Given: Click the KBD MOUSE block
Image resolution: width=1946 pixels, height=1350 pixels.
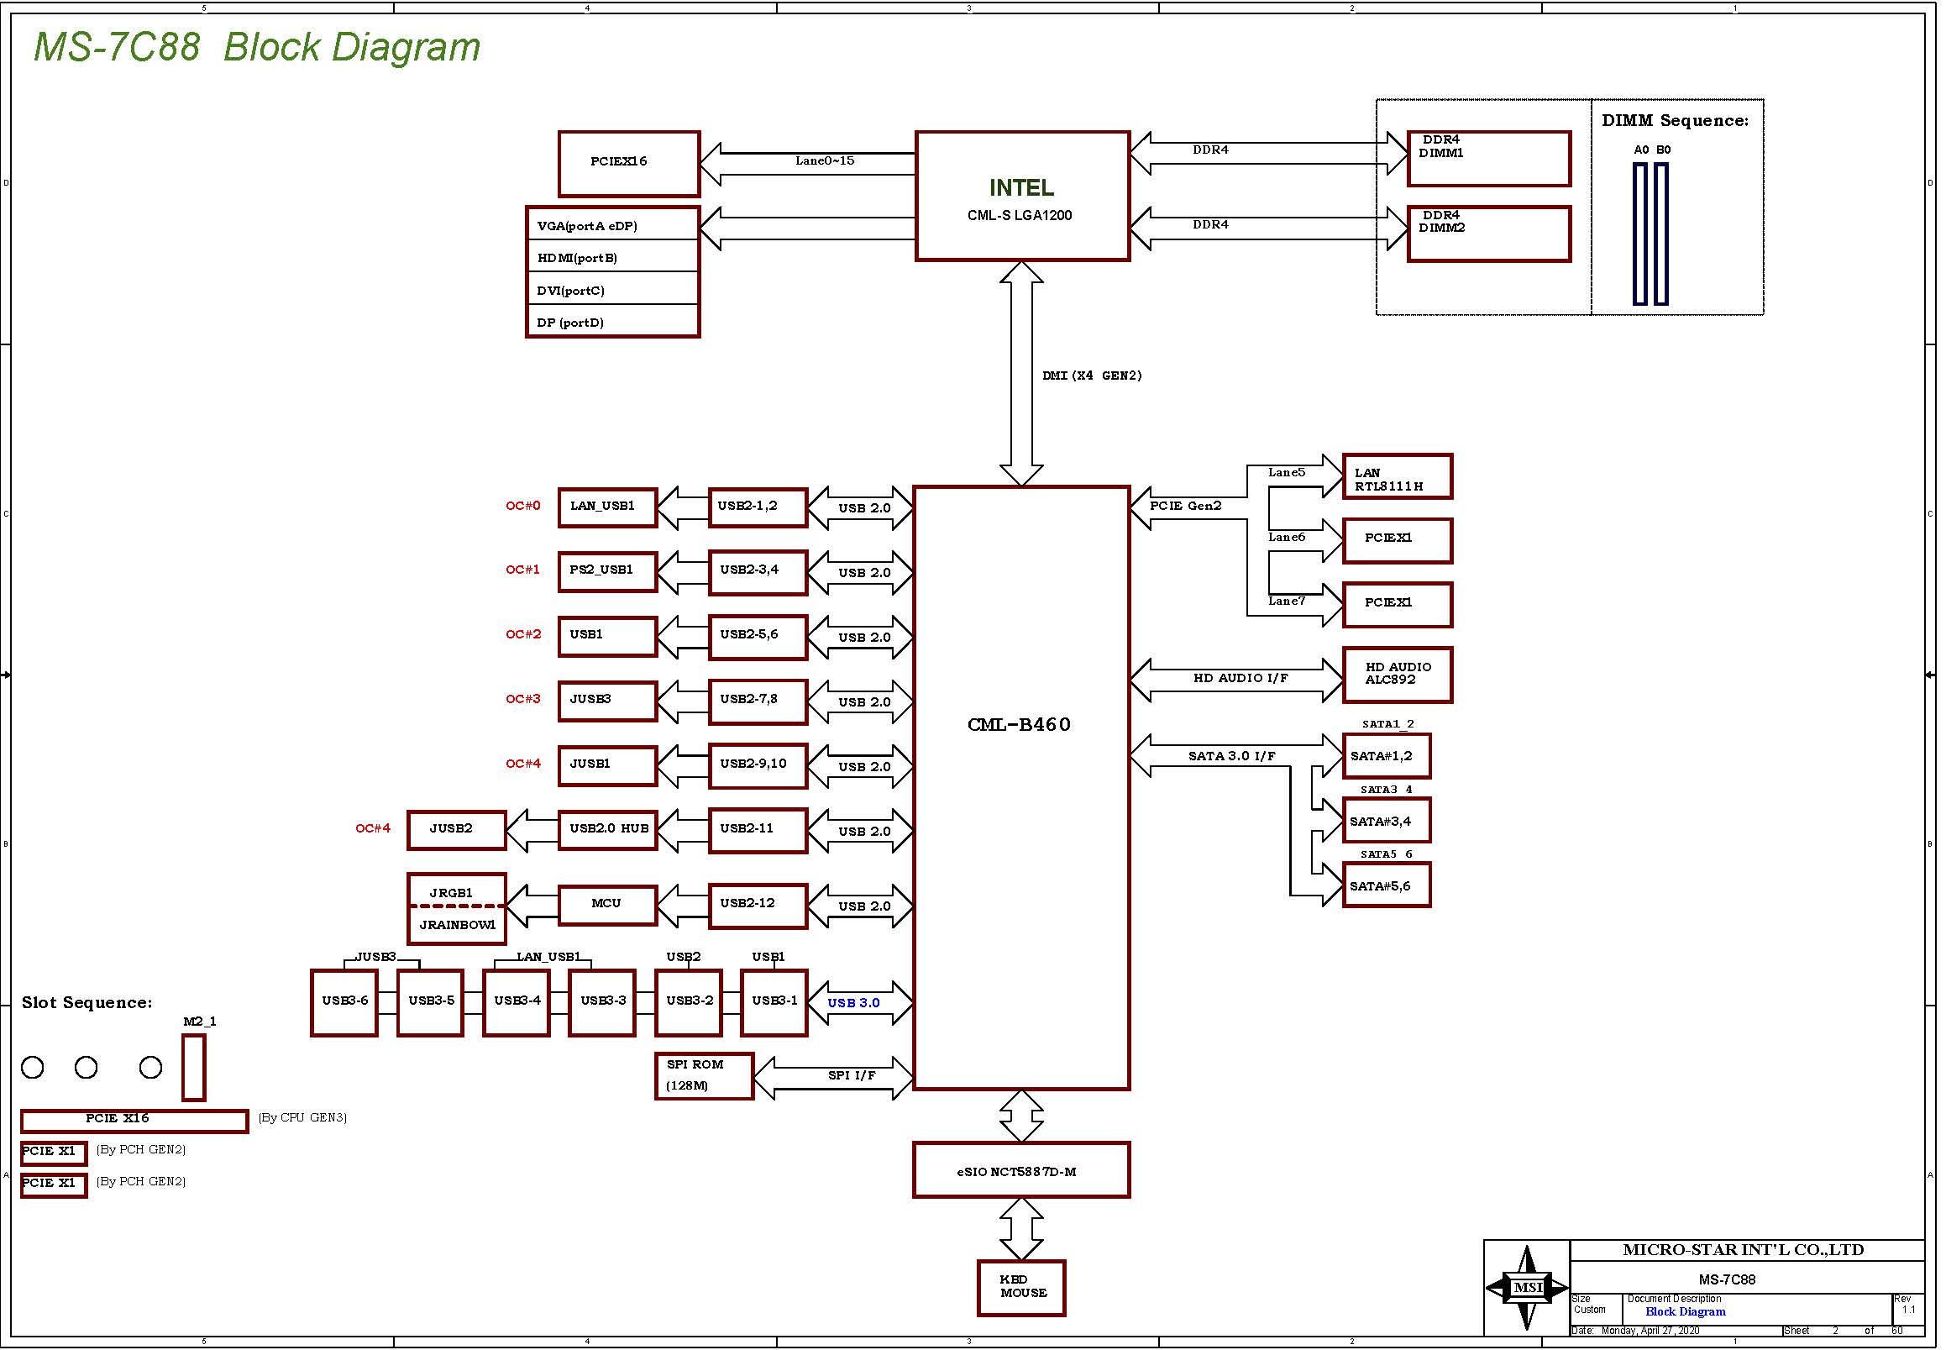Looking at the screenshot, I should click(1020, 1287).
